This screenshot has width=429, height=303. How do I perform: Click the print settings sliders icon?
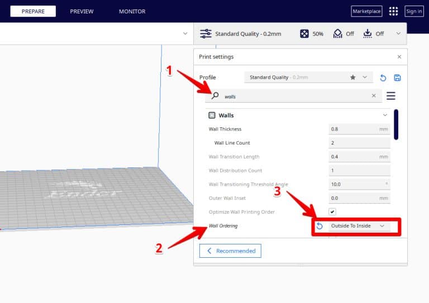point(206,34)
